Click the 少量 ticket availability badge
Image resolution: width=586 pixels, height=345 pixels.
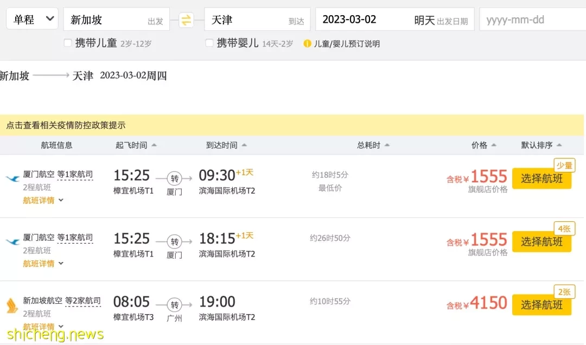[x=564, y=165]
